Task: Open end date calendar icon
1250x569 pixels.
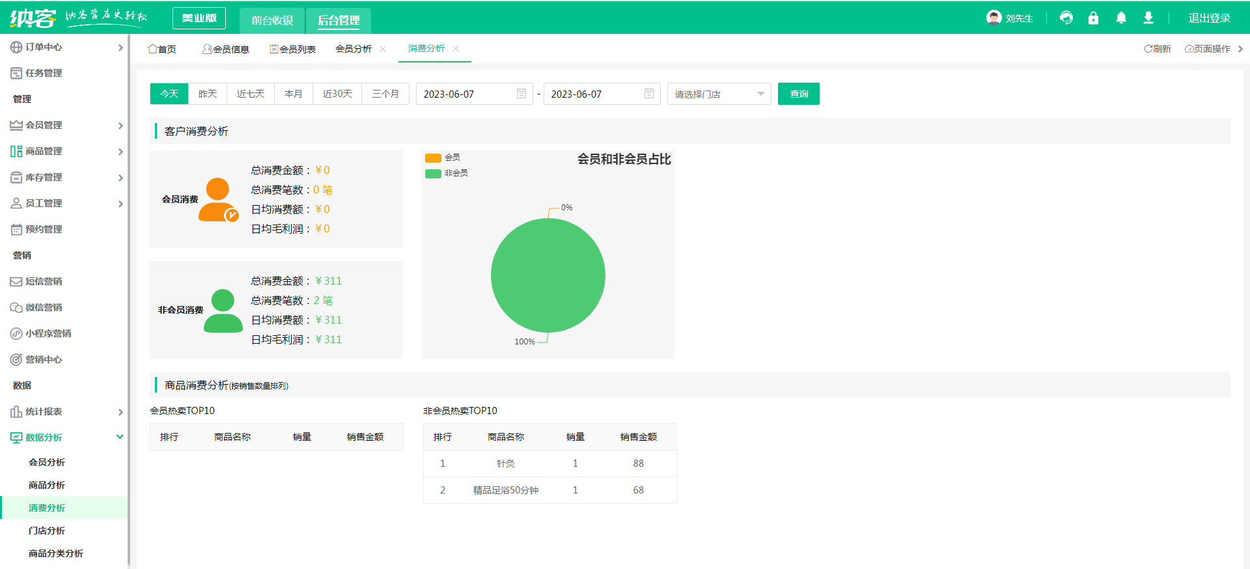Action: pyautogui.click(x=648, y=94)
